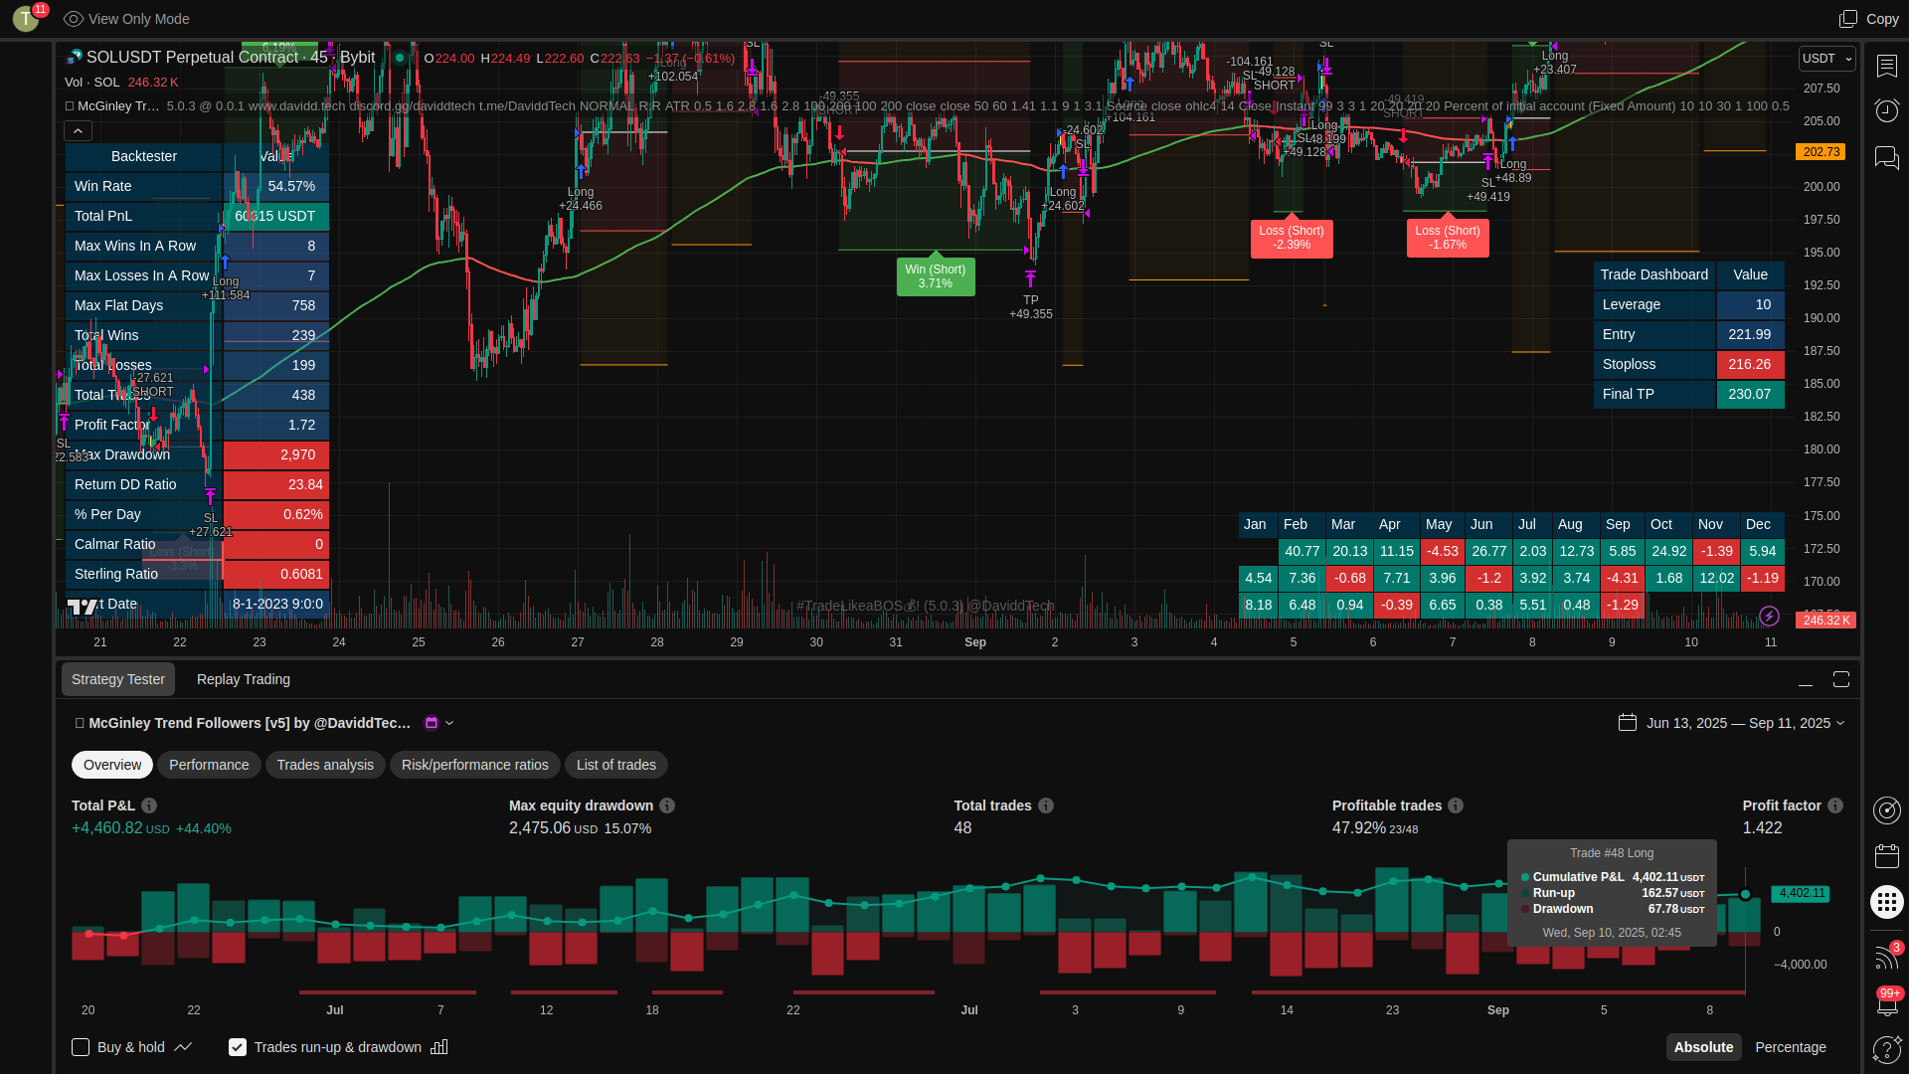Screen dimensions: 1909x1074
Task: Open the user profile avatar with notifications
Action: tap(27, 18)
